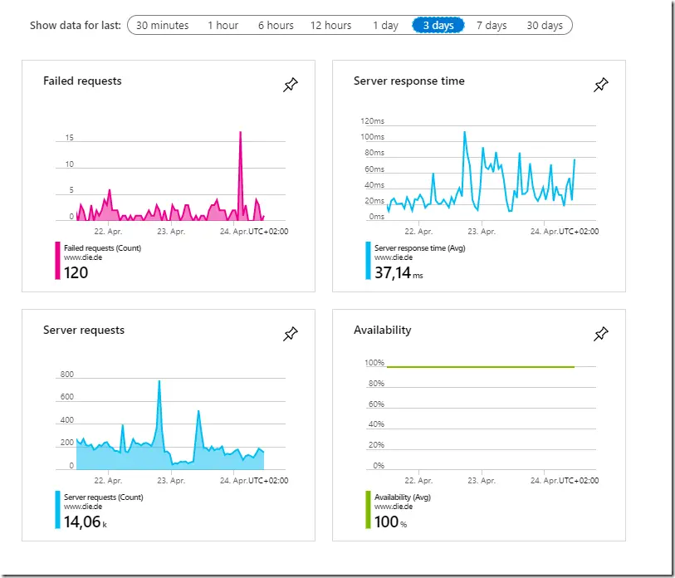Show data for last 1 day
The image size is (675, 578).
(x=386, y=26)
